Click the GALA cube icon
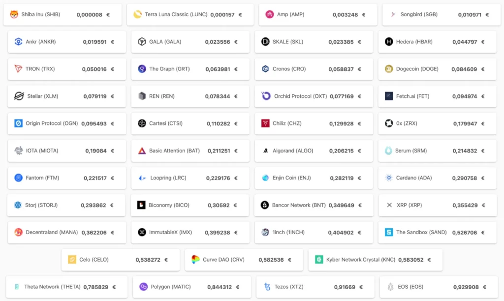Viewport: 504px width, 301px height. 142,42
